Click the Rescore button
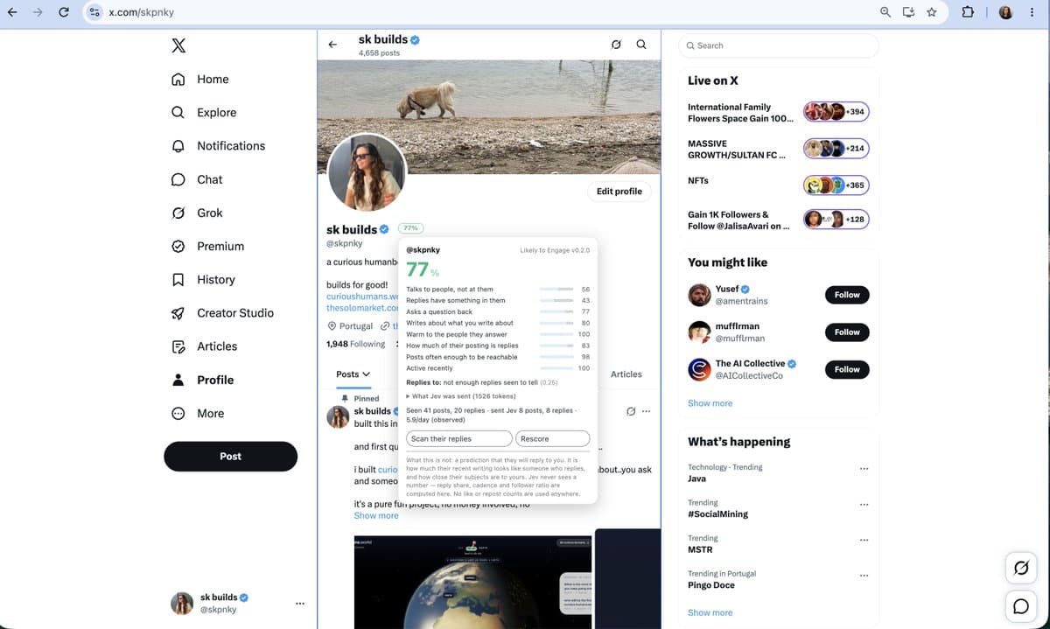This screenshot has width=1050, height=629. tap(553, 438)
